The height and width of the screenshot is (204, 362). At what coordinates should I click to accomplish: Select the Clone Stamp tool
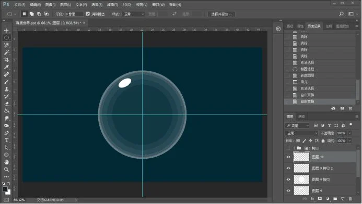[x=6, y=89]
